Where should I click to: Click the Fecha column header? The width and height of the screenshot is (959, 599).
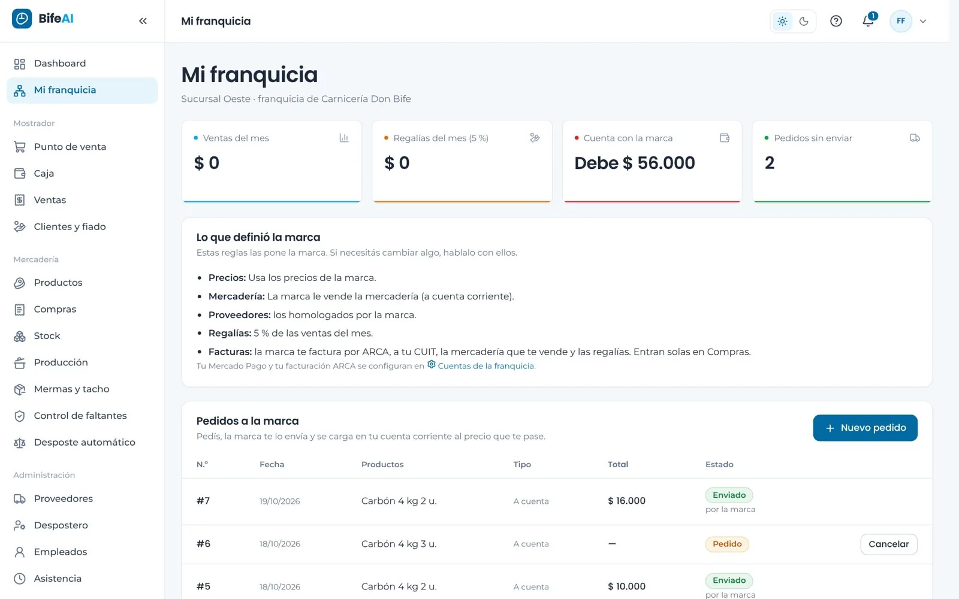272,464
